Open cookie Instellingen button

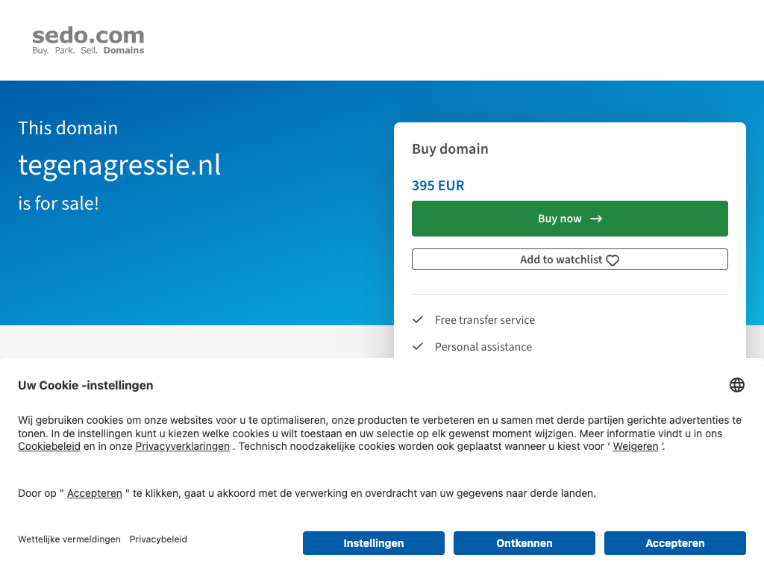(373, 543)
